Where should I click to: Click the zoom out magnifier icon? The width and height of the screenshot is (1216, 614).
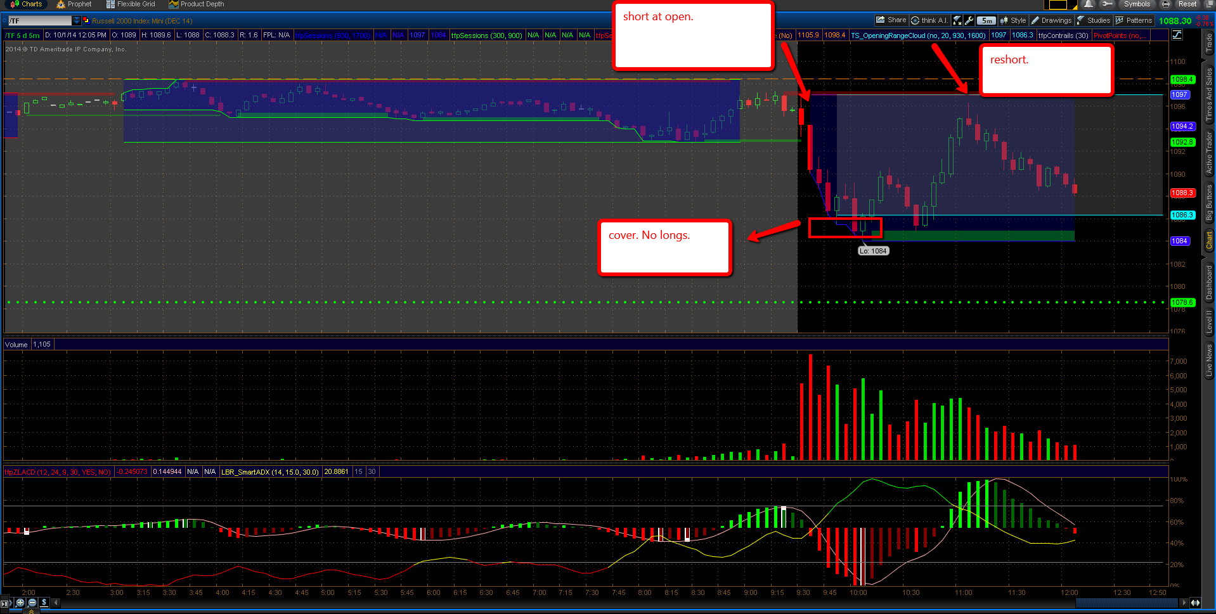[32, 603]
